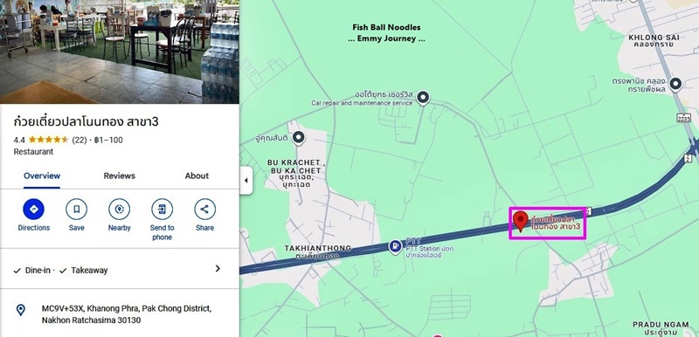Search Nearby places
This screenshot has height=337, width=699.
coord(119,210)
